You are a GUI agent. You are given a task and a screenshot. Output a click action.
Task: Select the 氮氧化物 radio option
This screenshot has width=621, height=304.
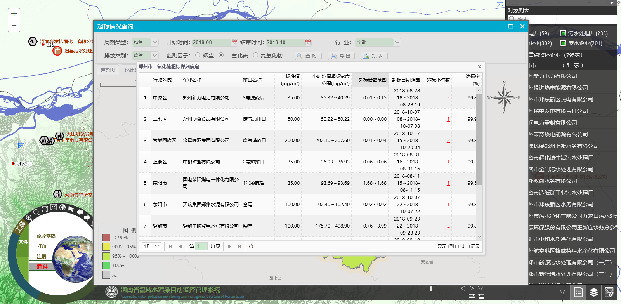256,56
